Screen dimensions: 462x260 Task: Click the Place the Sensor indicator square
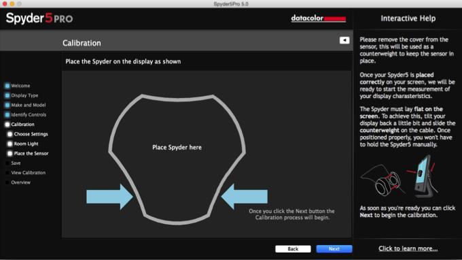[x=10, y=153]
